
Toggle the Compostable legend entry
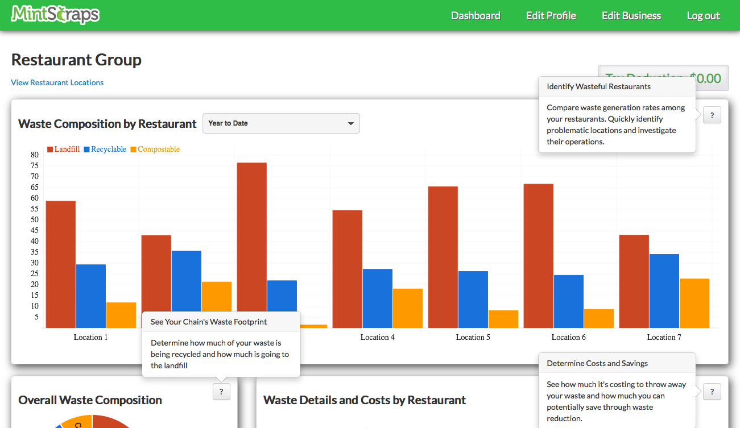(x=155, y=149)
